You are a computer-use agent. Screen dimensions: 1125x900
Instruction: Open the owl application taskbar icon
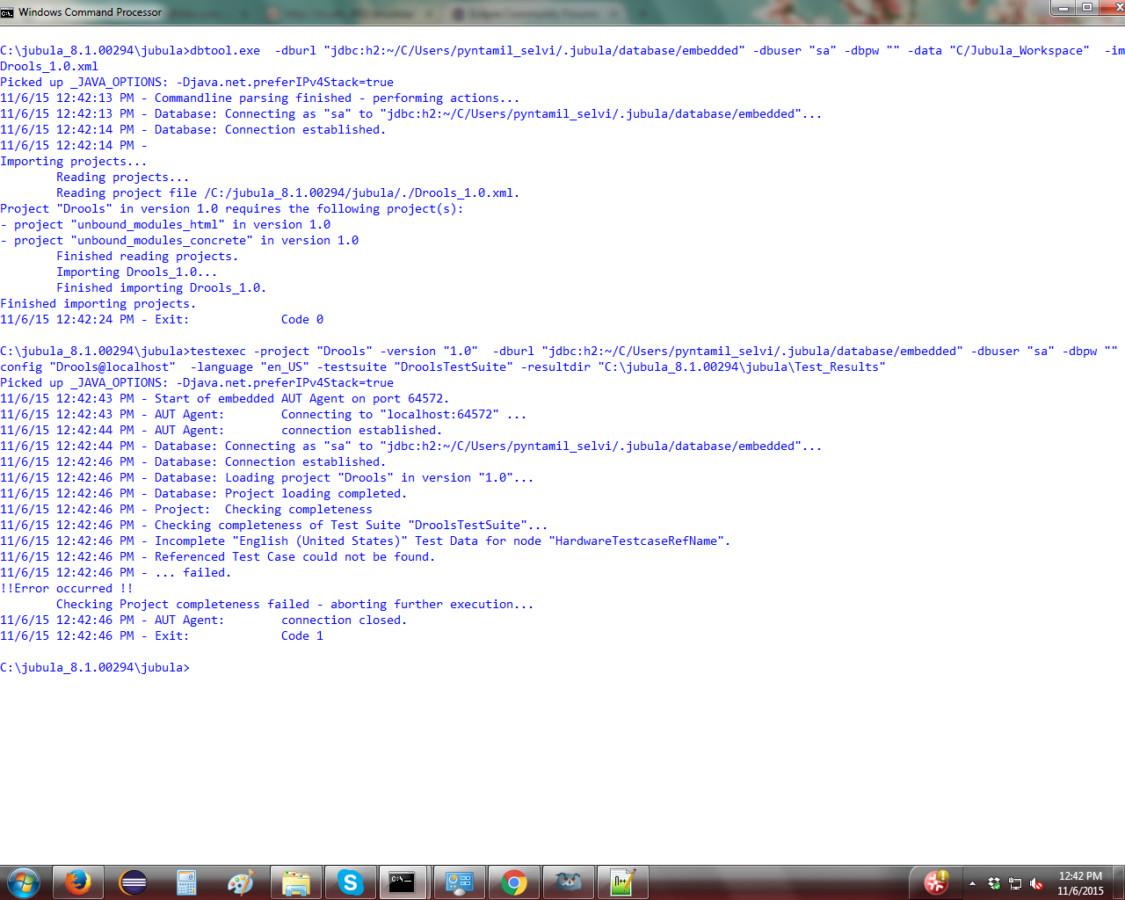pyautogui.click(x=569, y=882)
